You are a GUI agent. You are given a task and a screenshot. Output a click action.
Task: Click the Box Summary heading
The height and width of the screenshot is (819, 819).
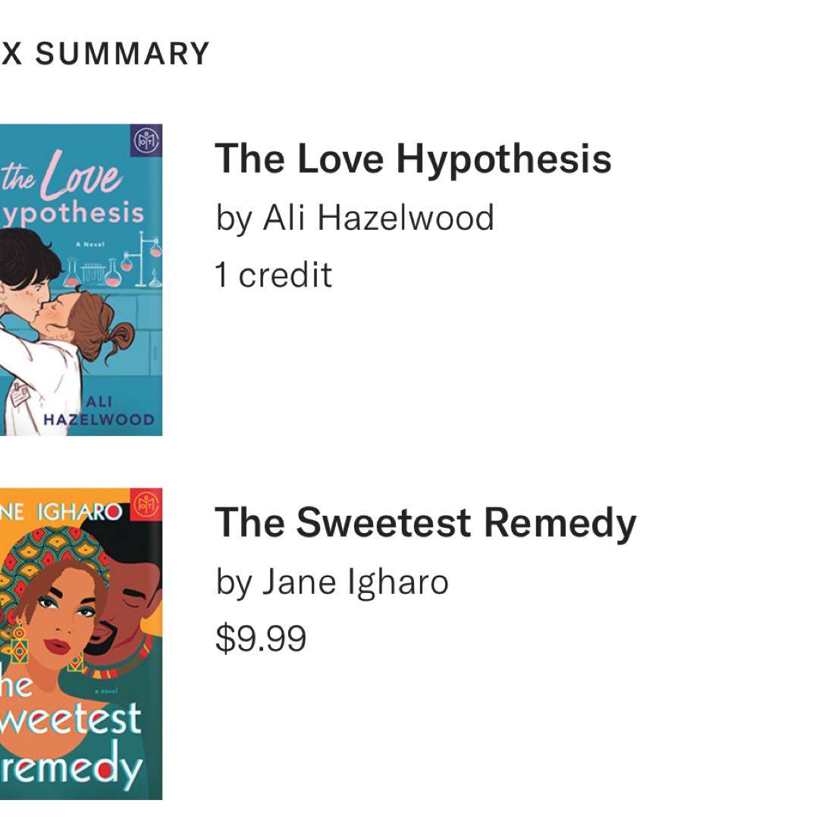point(105,53)
